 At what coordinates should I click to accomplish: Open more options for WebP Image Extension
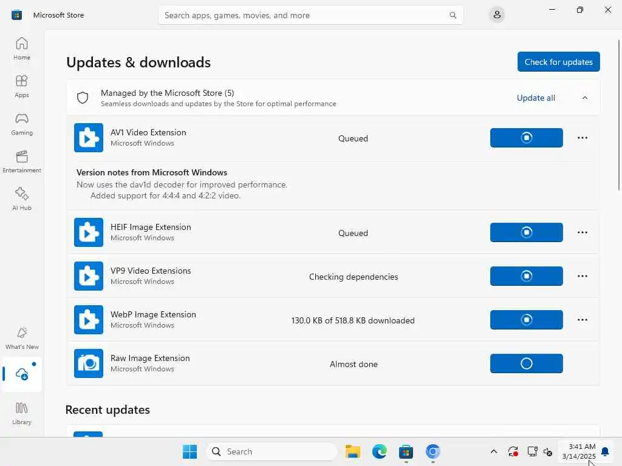(583, 319)
